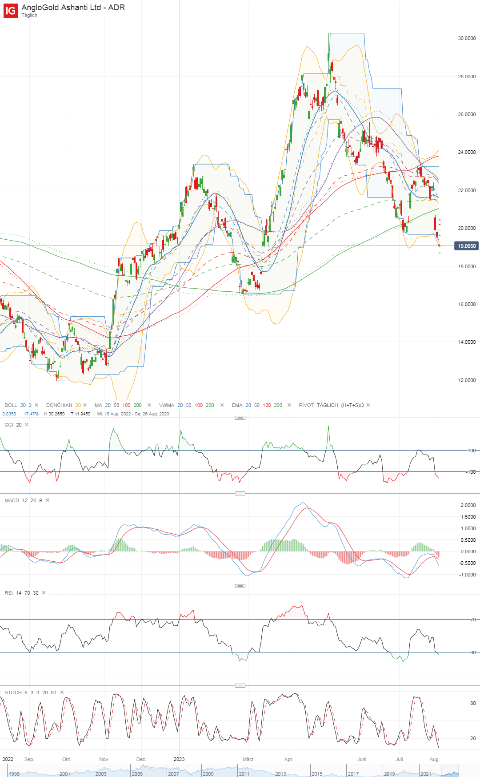This screenshot has height=777, width=480.
Task: Click the 'Täglich' interval label under title
Action: coord(29,15)
